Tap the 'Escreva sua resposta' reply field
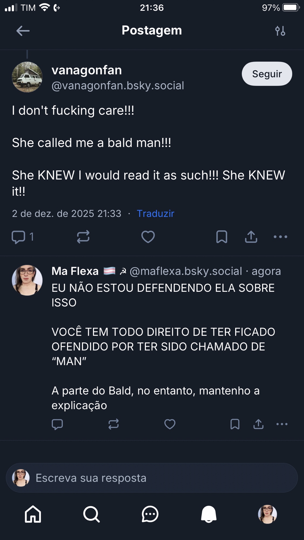304x540 pixels. pos(152,478)
